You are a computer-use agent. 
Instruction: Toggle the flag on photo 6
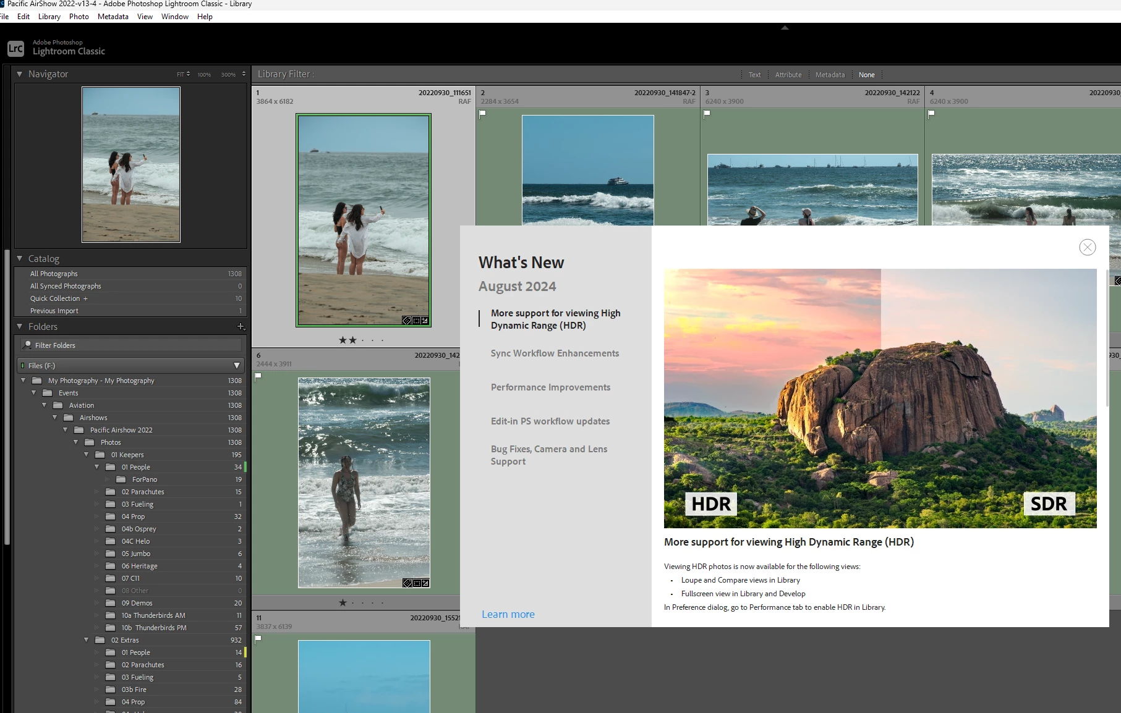click(258, 376)
